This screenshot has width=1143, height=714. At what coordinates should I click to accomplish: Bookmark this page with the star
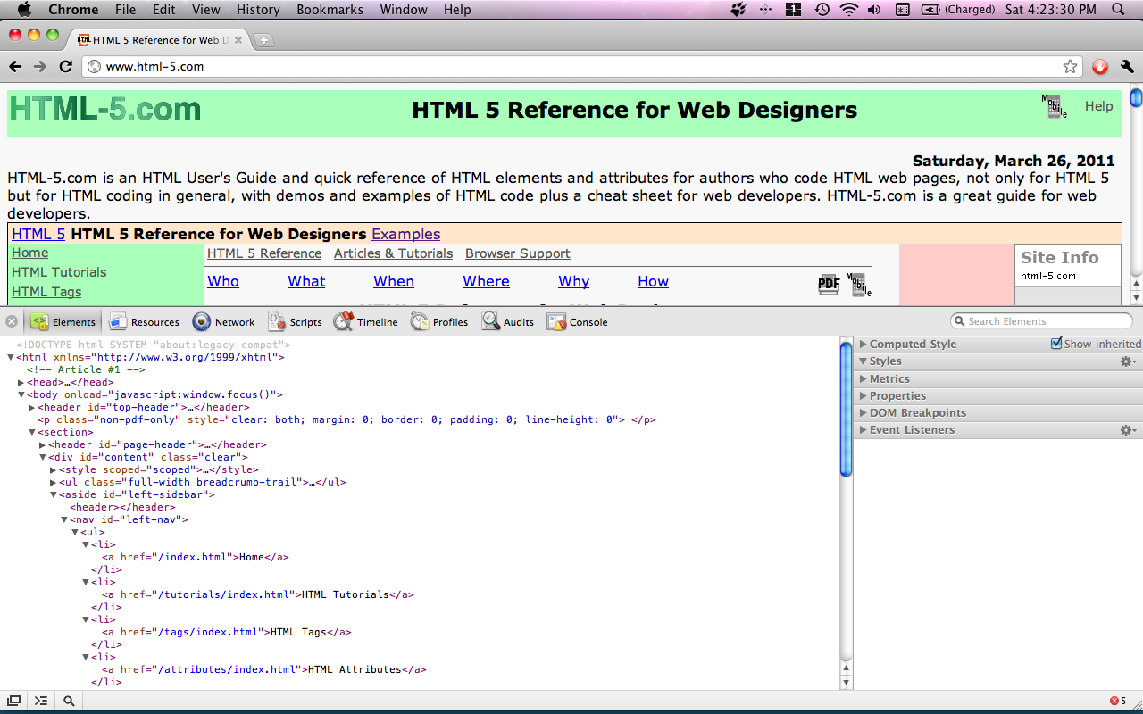(1070, 66)
